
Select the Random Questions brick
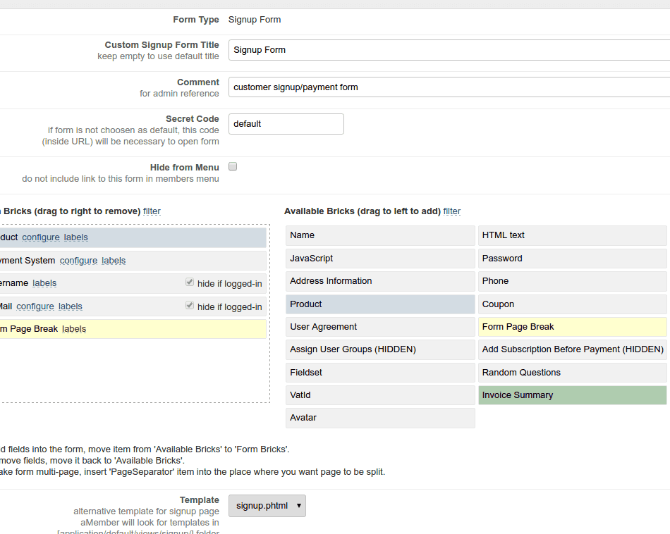572,373
